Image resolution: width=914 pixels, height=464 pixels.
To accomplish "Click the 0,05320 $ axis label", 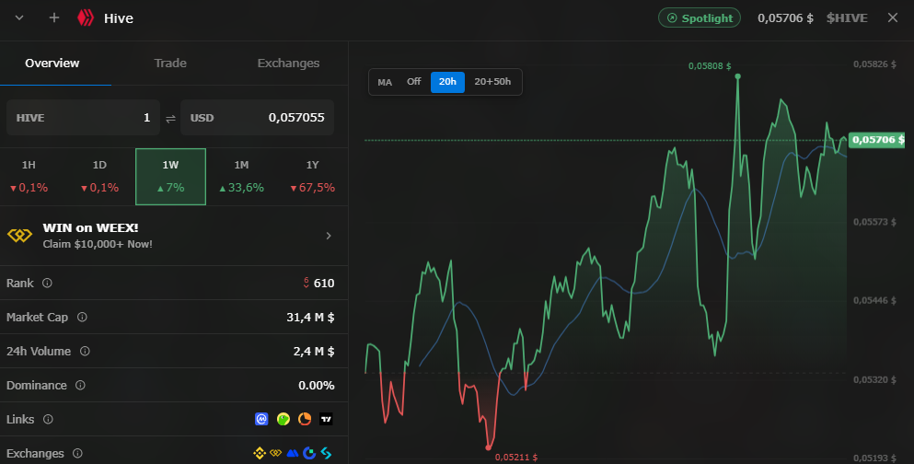I will point(874,380).
